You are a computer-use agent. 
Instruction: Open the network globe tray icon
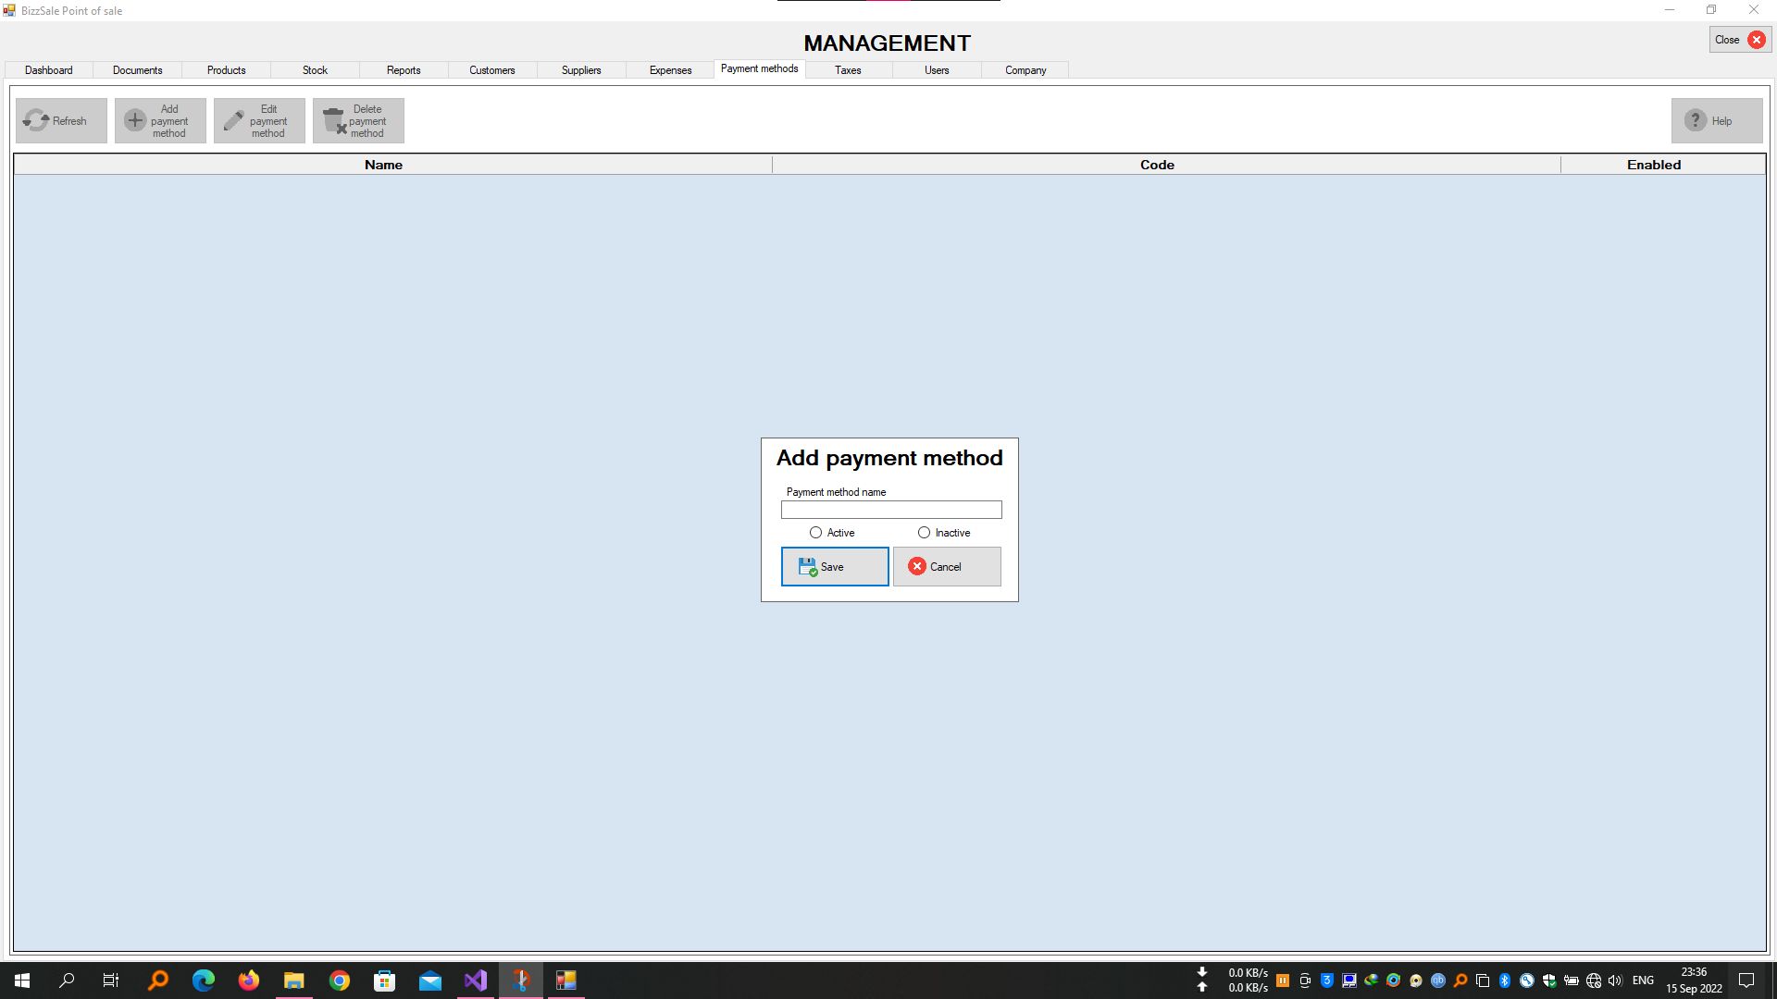coord(1594,980)
